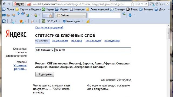173x97 pixels.
Task: Open the Яндекс button beside address bar
Action: coord(19,4)
